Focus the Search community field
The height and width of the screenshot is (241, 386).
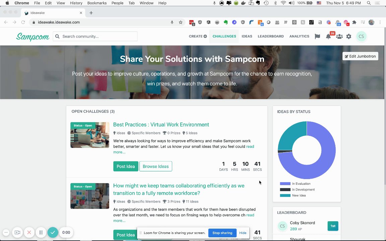pyautogui.click(x=95, y=36)
